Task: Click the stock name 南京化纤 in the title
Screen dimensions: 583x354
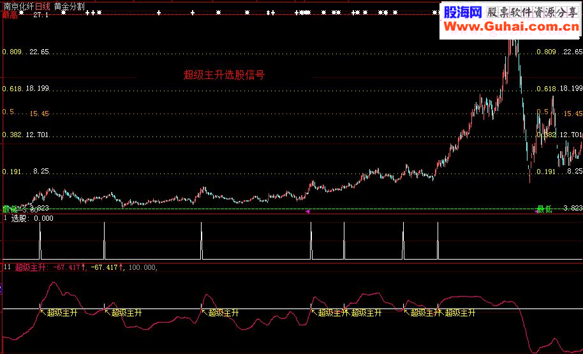Action: pos(18,6)
